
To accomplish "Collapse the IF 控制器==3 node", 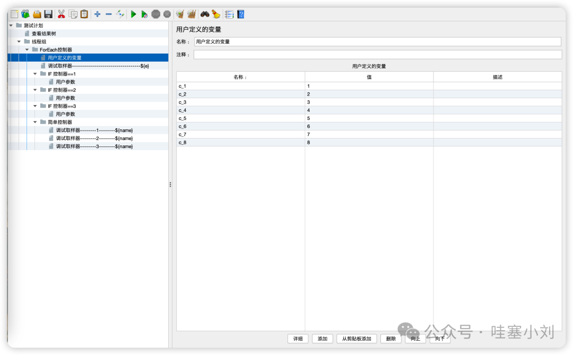I will (35, 106).
